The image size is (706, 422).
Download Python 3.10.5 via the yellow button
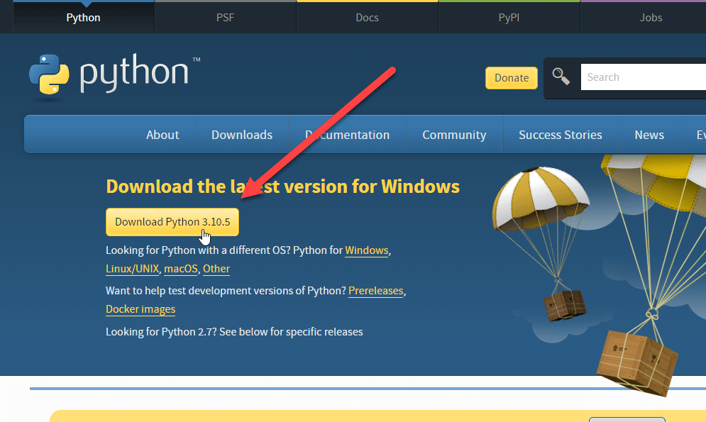tap(172, 222)
